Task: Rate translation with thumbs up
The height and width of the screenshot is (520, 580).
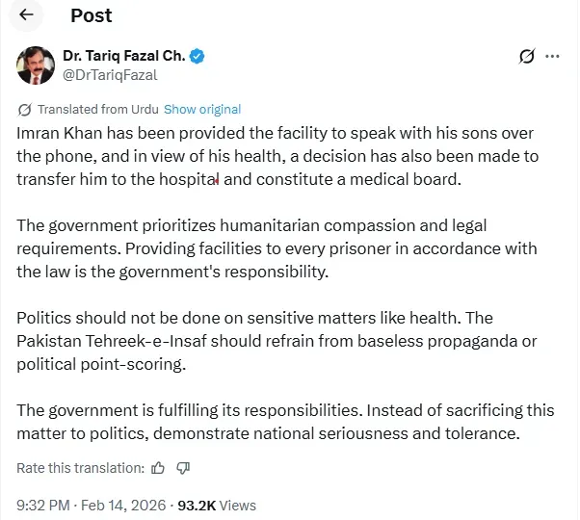Action: click(160, 468)
